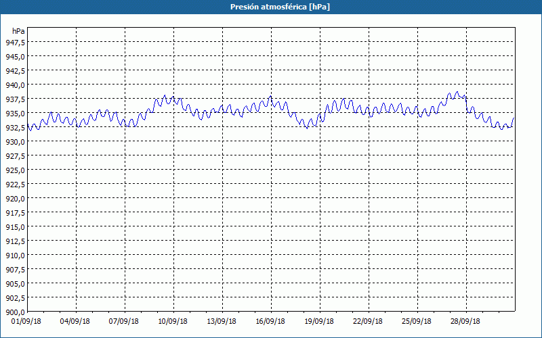Click the 942,5 y-axis value

point(15,71)
